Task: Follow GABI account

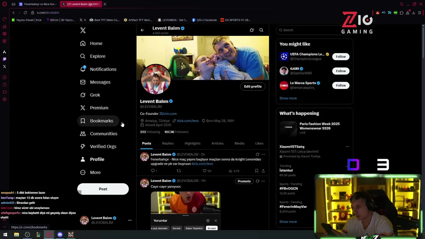Action: coord(341,71)
